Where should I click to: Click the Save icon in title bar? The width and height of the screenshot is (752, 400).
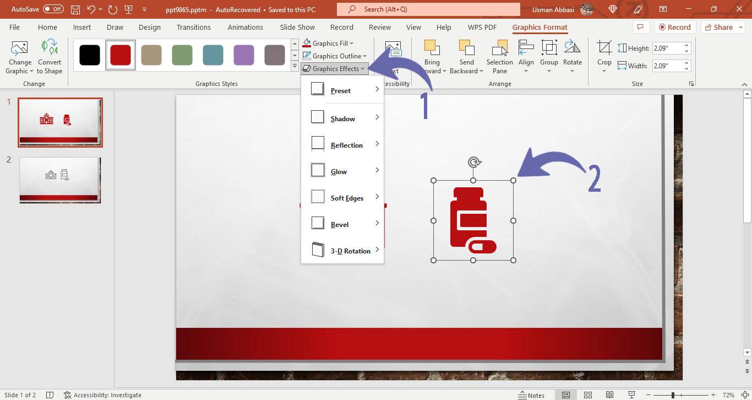(x=75, y=9)
